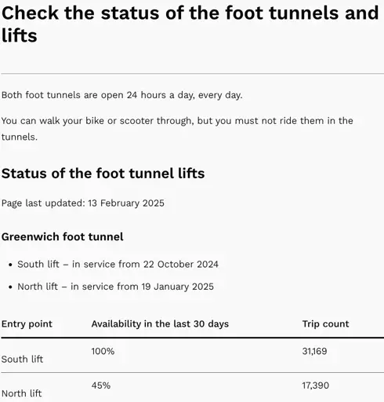Click the 'Greenwich foot tunnel' subheading

tap(62, 237)
